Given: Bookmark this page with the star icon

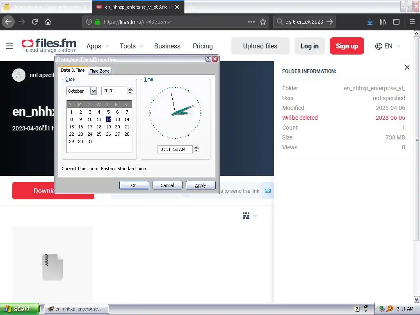Looking at the screenshot, I should (x=263, y=22).
